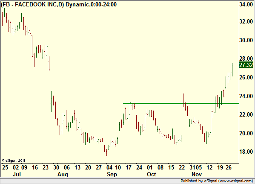The height and width of the screenshot is (184, 255).
Task: Click the date label 17 in September
Action: (128, 167)
